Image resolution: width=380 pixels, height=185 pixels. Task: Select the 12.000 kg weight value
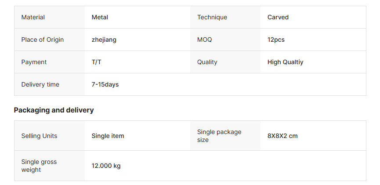106,166
